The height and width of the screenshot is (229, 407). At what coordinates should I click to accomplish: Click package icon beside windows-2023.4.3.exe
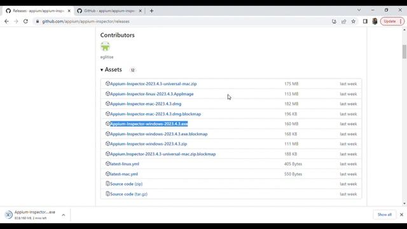pyautogui.click(x=107, y=123)
